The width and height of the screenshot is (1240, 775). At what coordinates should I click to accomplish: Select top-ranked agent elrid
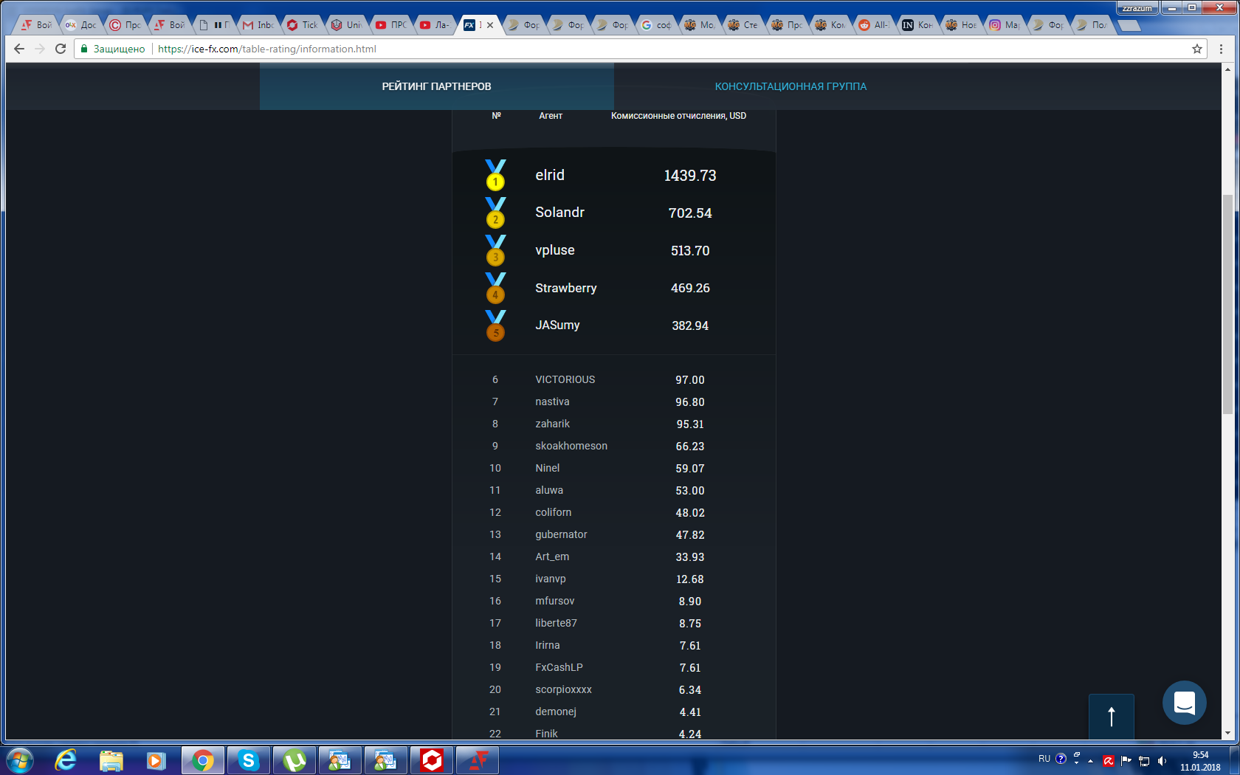(x=550, y=175)
